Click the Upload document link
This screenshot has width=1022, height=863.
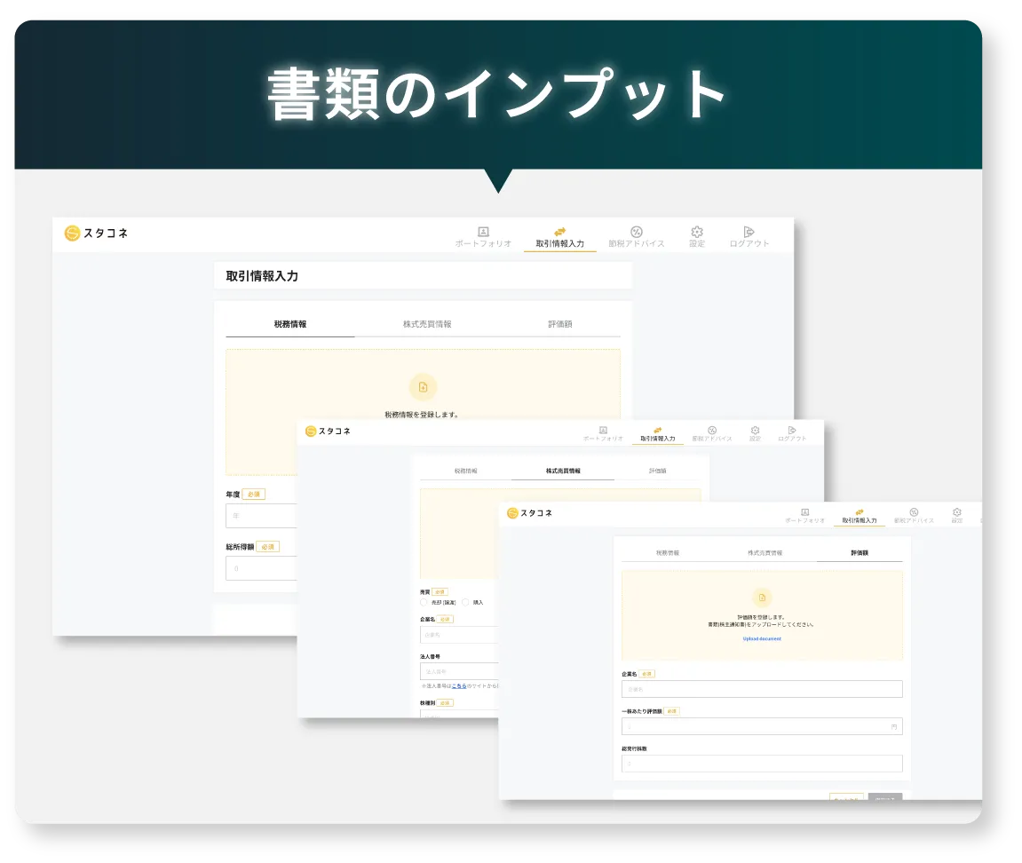(x=762, y=639)
